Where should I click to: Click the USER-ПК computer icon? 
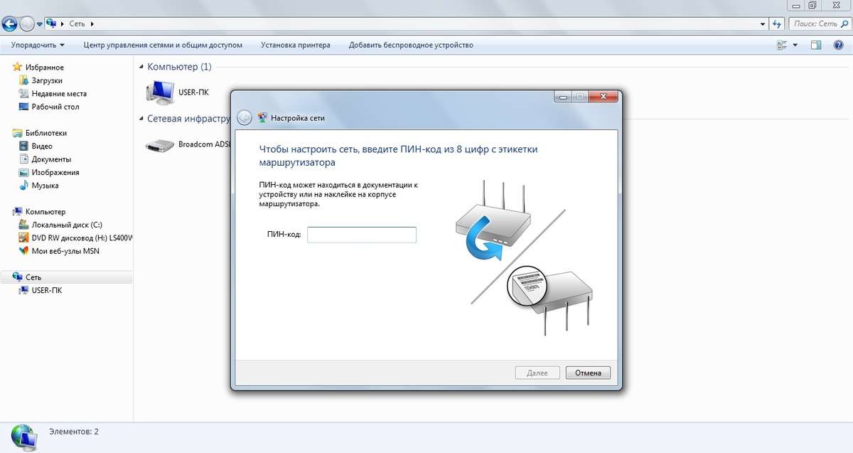(160, 92)
